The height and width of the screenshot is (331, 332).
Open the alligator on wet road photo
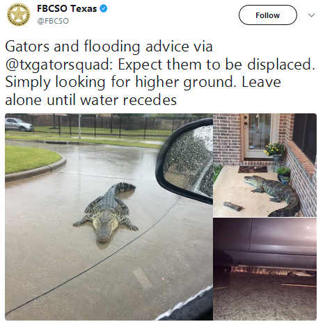click(x=109, y=217)
